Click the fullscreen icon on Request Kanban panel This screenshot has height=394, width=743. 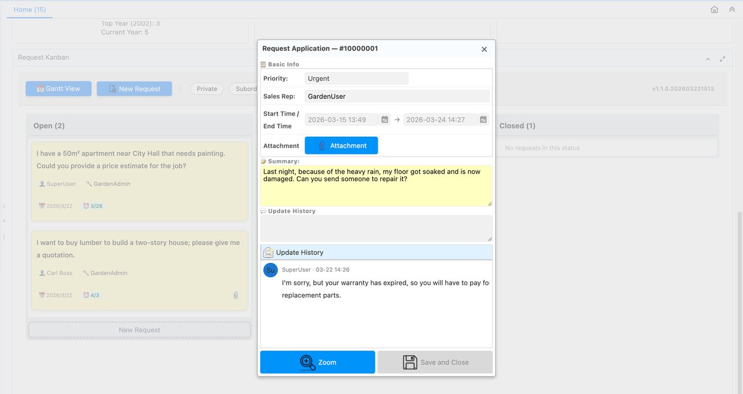[722, 59]
